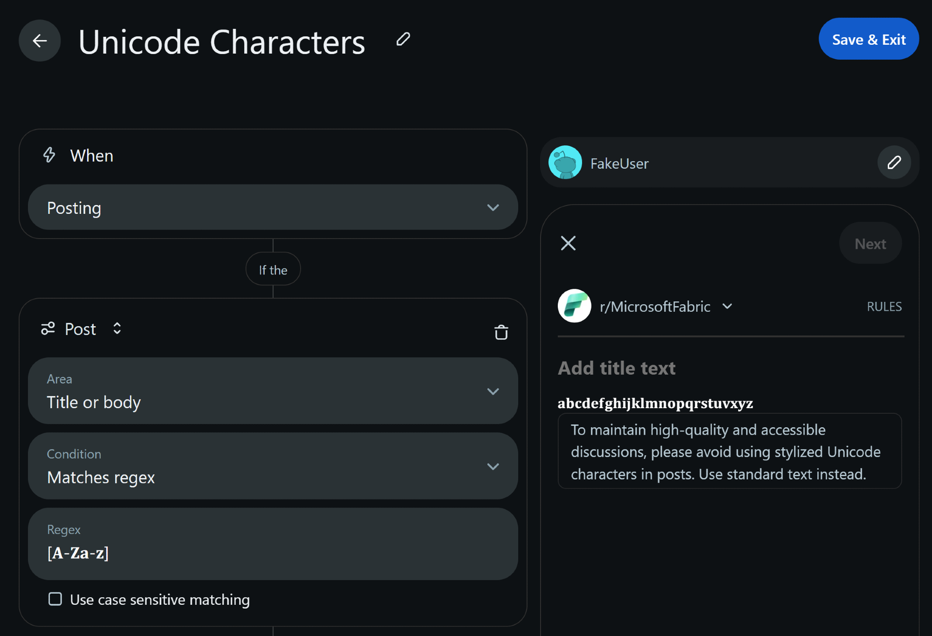Close the post preview with the X
The image size is (932, 636).
pos(568,243)
